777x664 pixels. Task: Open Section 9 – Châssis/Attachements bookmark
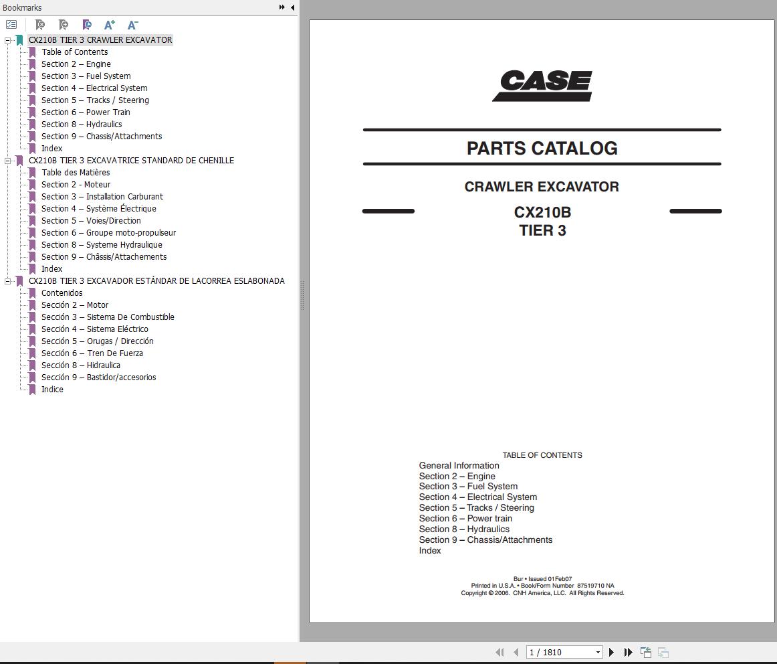[104, 257]
